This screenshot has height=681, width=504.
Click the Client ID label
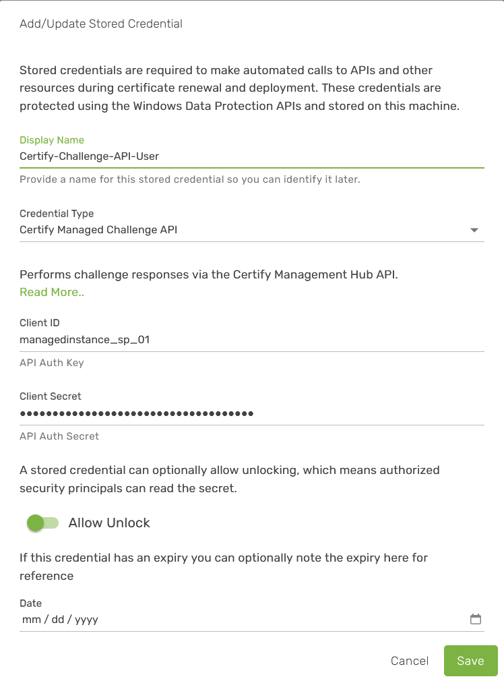(40, 323)
